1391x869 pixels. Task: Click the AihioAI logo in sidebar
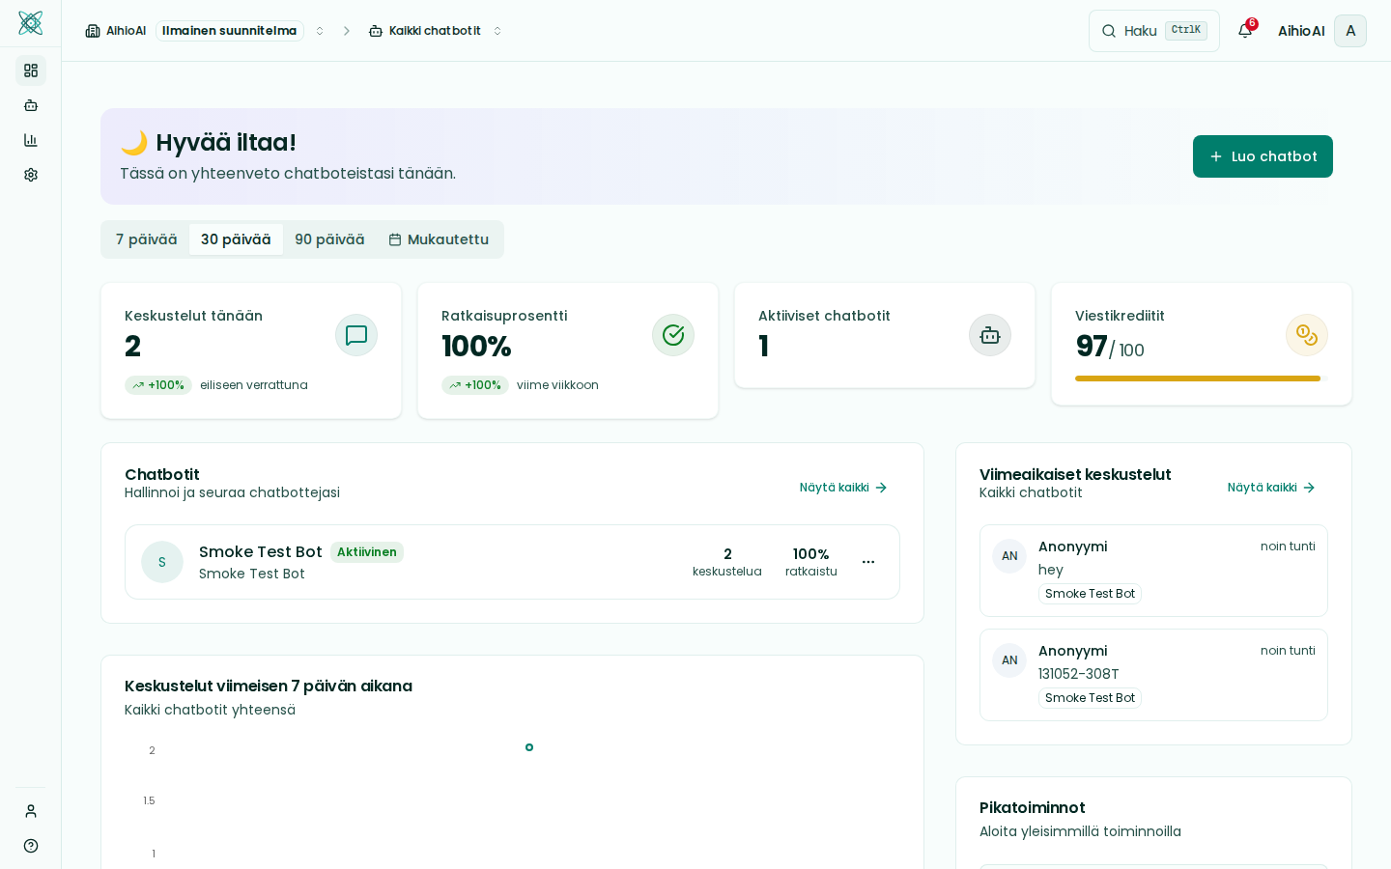pos(30,23)
